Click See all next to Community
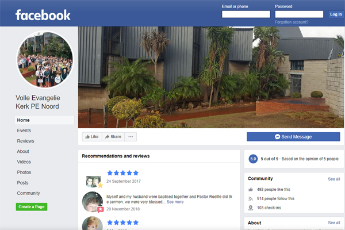Screen dimensions: 345x230 [333, 179]
